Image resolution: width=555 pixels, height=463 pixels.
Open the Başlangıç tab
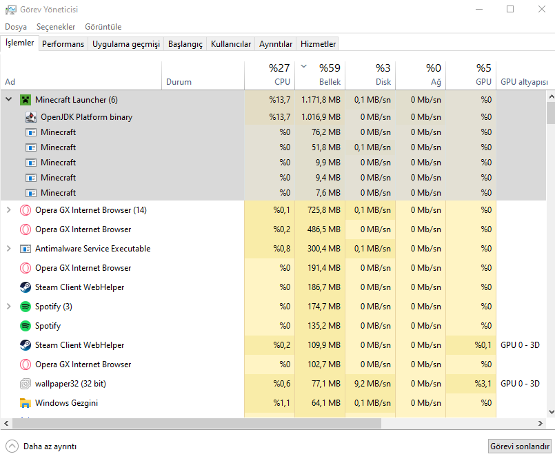(185, 44)
